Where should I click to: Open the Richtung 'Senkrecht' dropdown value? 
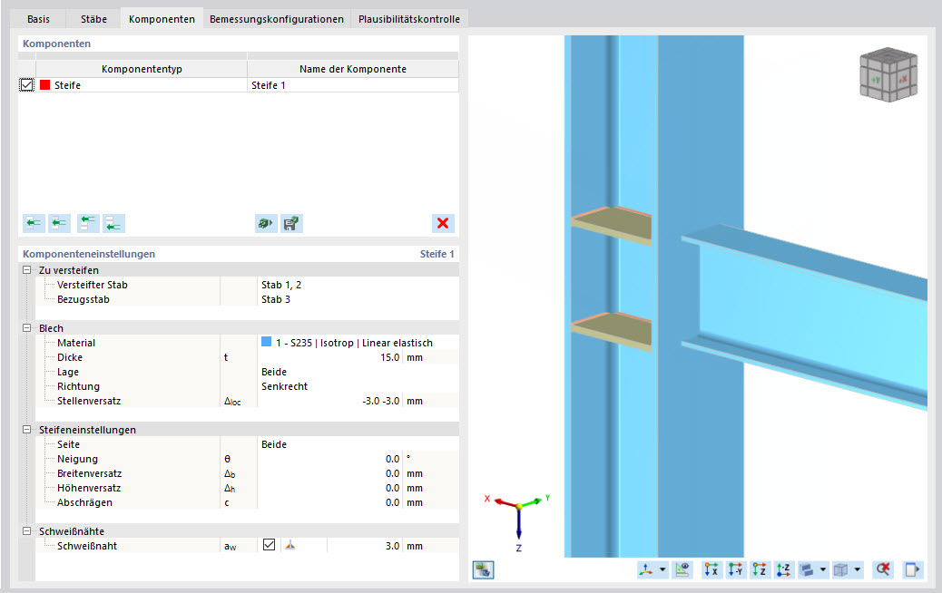click(x=358, y=386)
